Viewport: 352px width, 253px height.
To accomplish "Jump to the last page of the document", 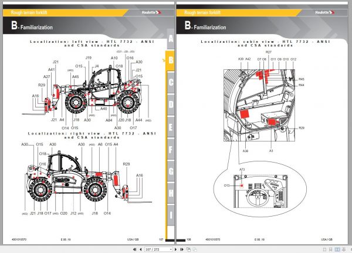I will (x=182, y=249).
